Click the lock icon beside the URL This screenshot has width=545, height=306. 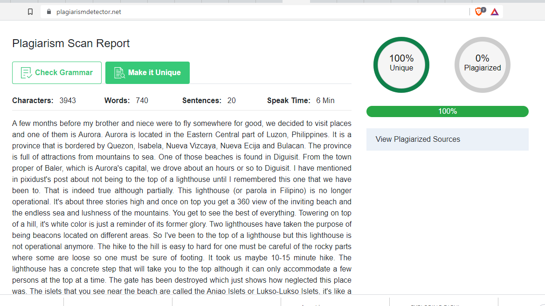[48, 12]
